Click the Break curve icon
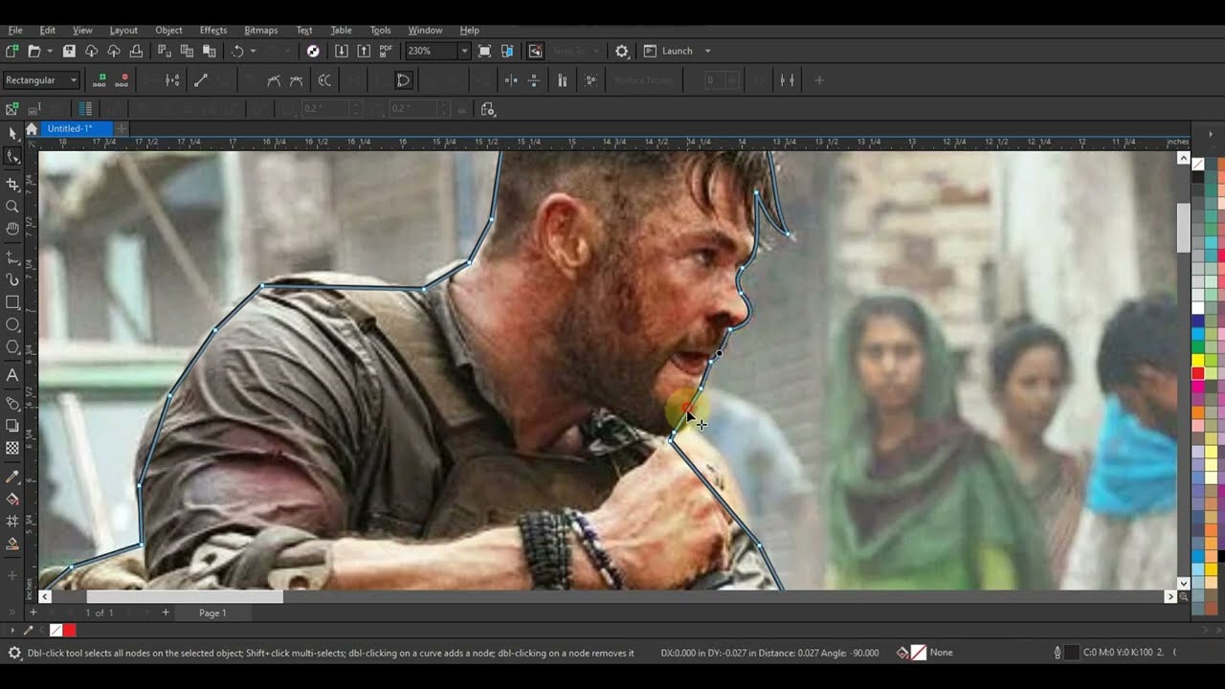 tap(172, 80)
